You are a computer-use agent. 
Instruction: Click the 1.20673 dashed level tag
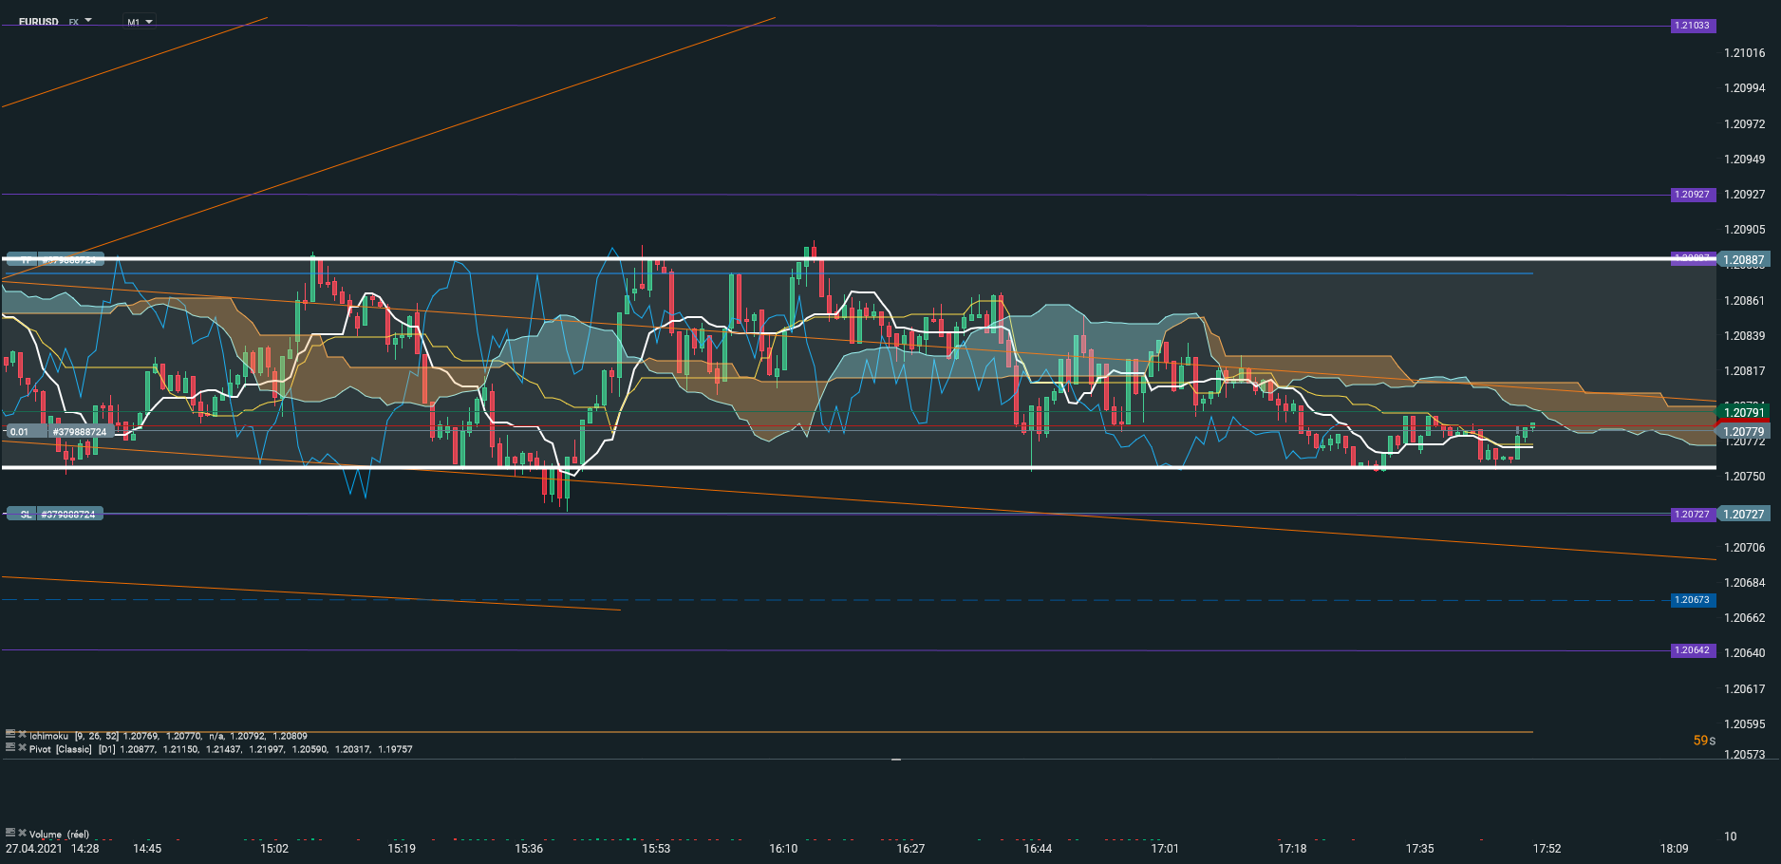pos(1692,600)
